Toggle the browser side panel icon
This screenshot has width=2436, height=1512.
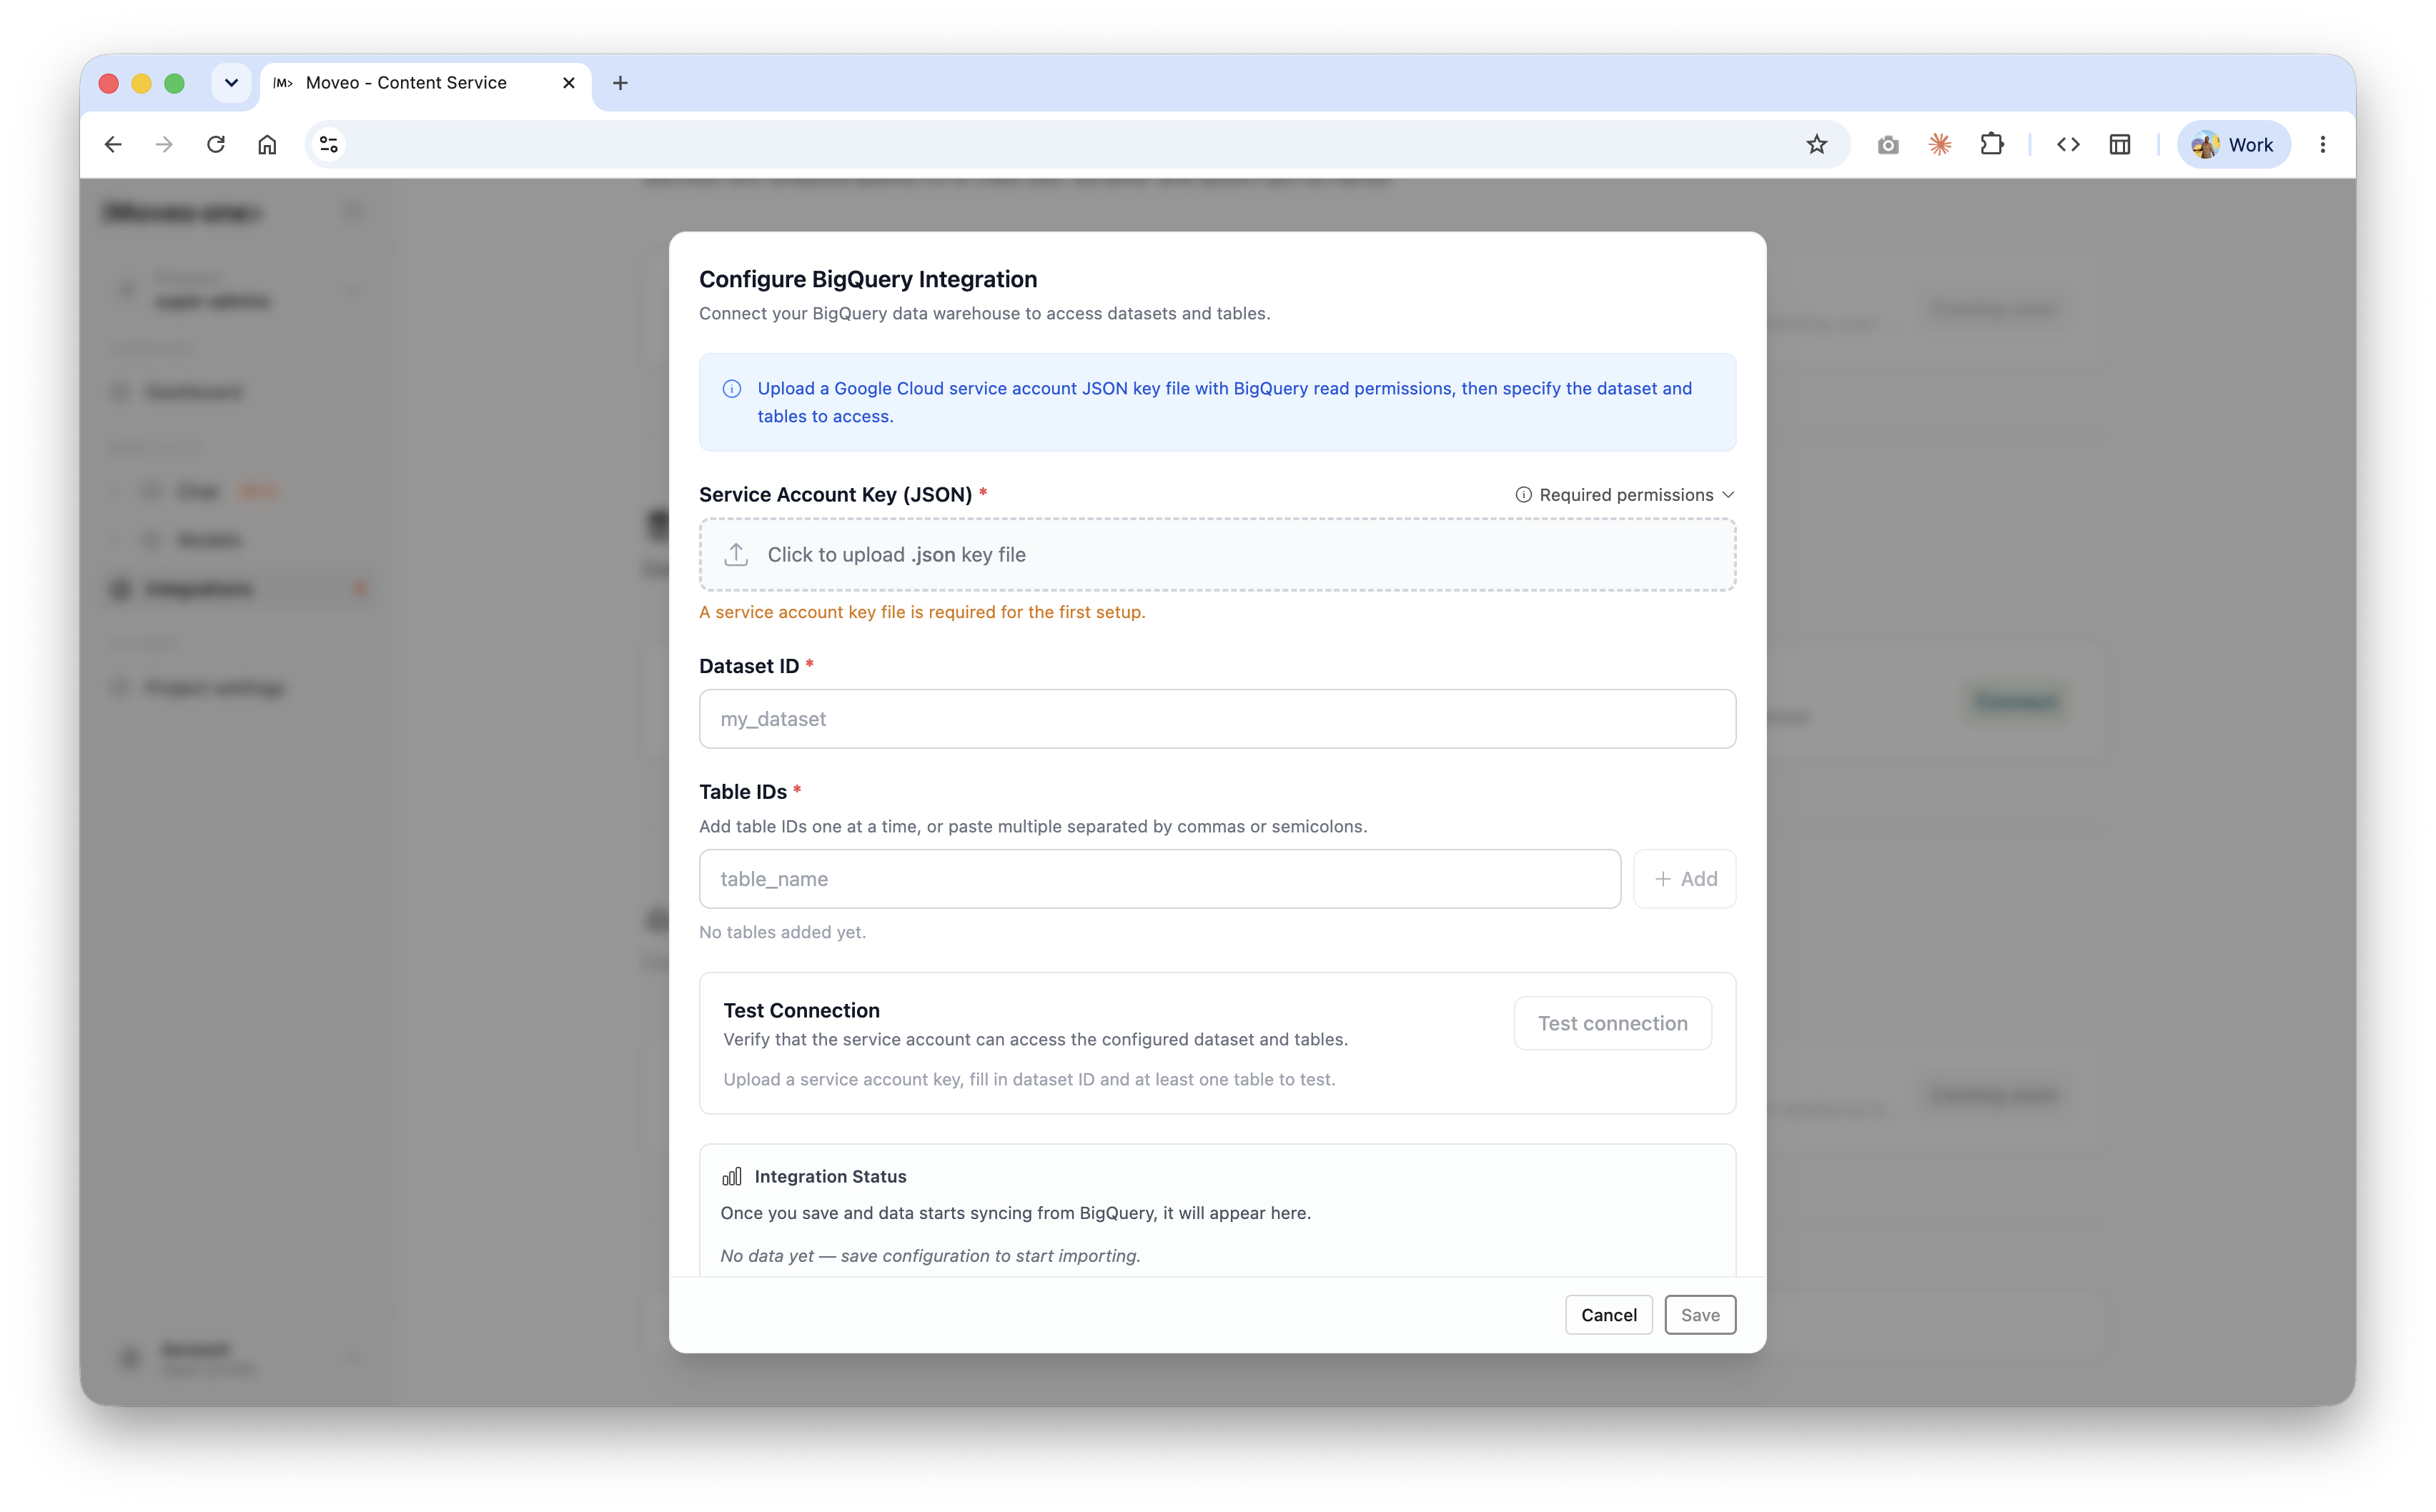click(2120, 145)
